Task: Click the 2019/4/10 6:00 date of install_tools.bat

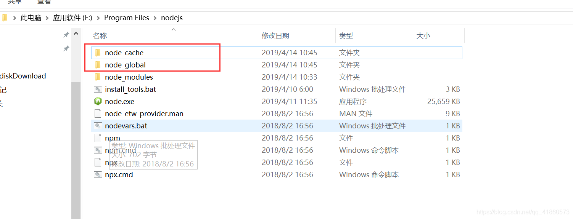Action: pyautogui.click(x=287, y=90)
